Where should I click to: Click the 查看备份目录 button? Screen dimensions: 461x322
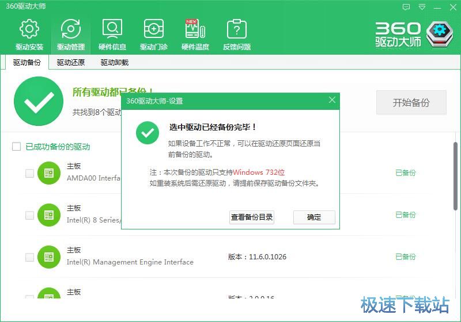252,217
